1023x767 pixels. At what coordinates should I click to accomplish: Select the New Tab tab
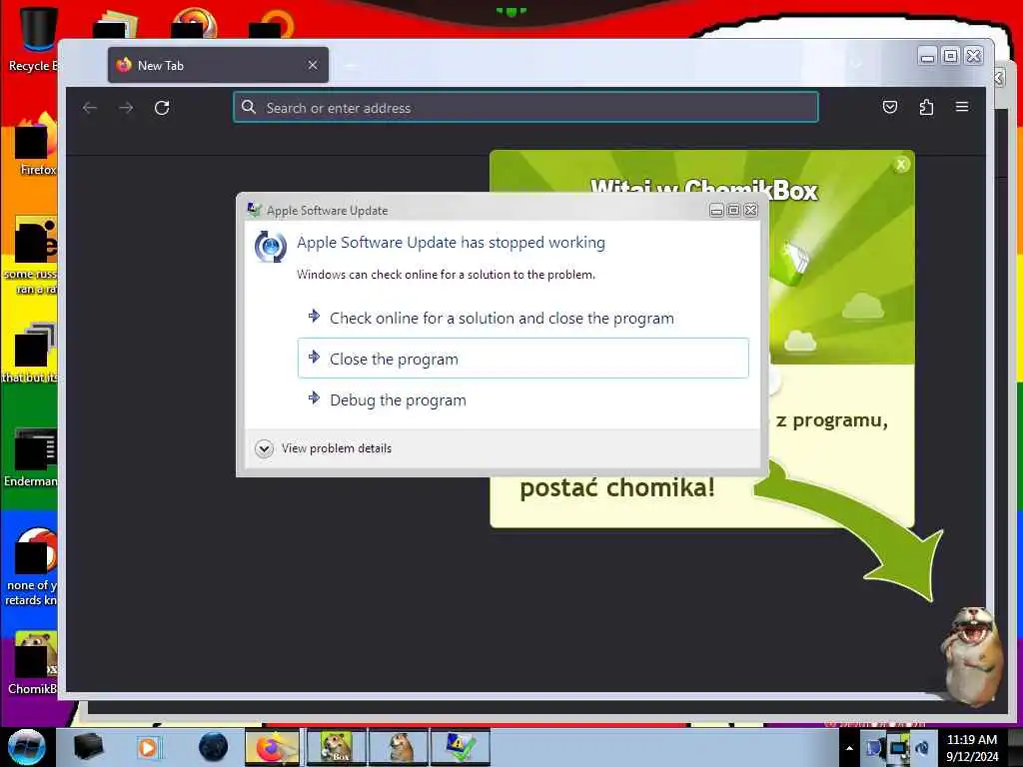tap(218, 65)
